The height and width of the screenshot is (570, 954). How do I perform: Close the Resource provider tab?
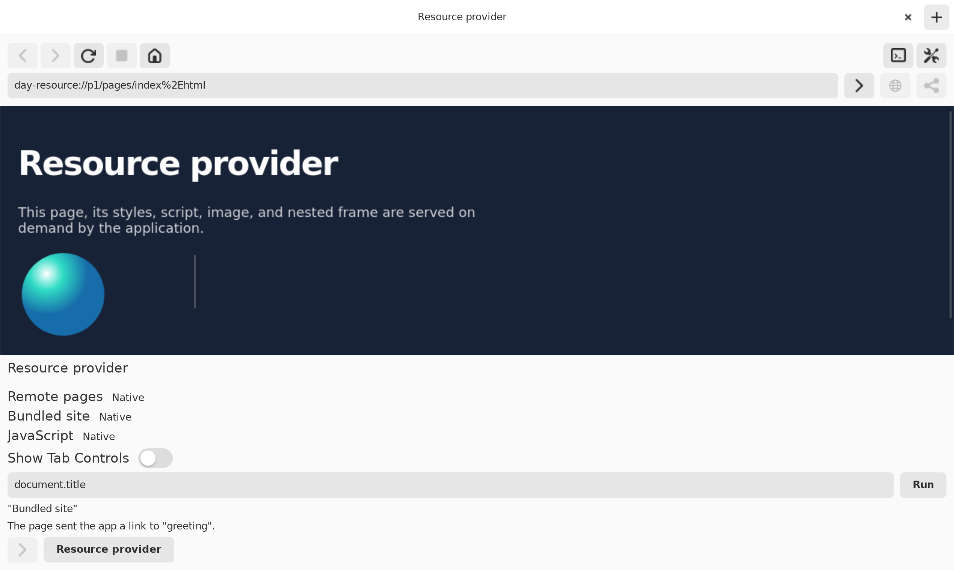click(908, 17)
